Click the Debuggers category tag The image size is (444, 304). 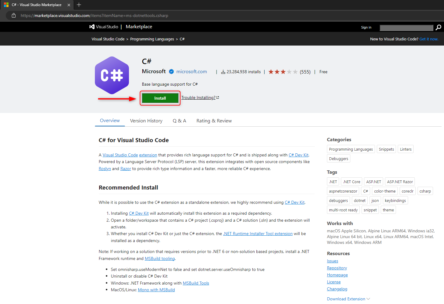point(338,159)
